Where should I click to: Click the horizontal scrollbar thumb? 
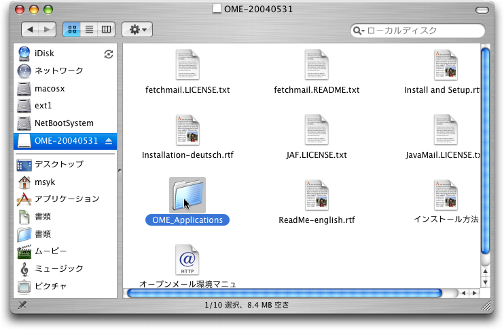click(x=284, y=293)
